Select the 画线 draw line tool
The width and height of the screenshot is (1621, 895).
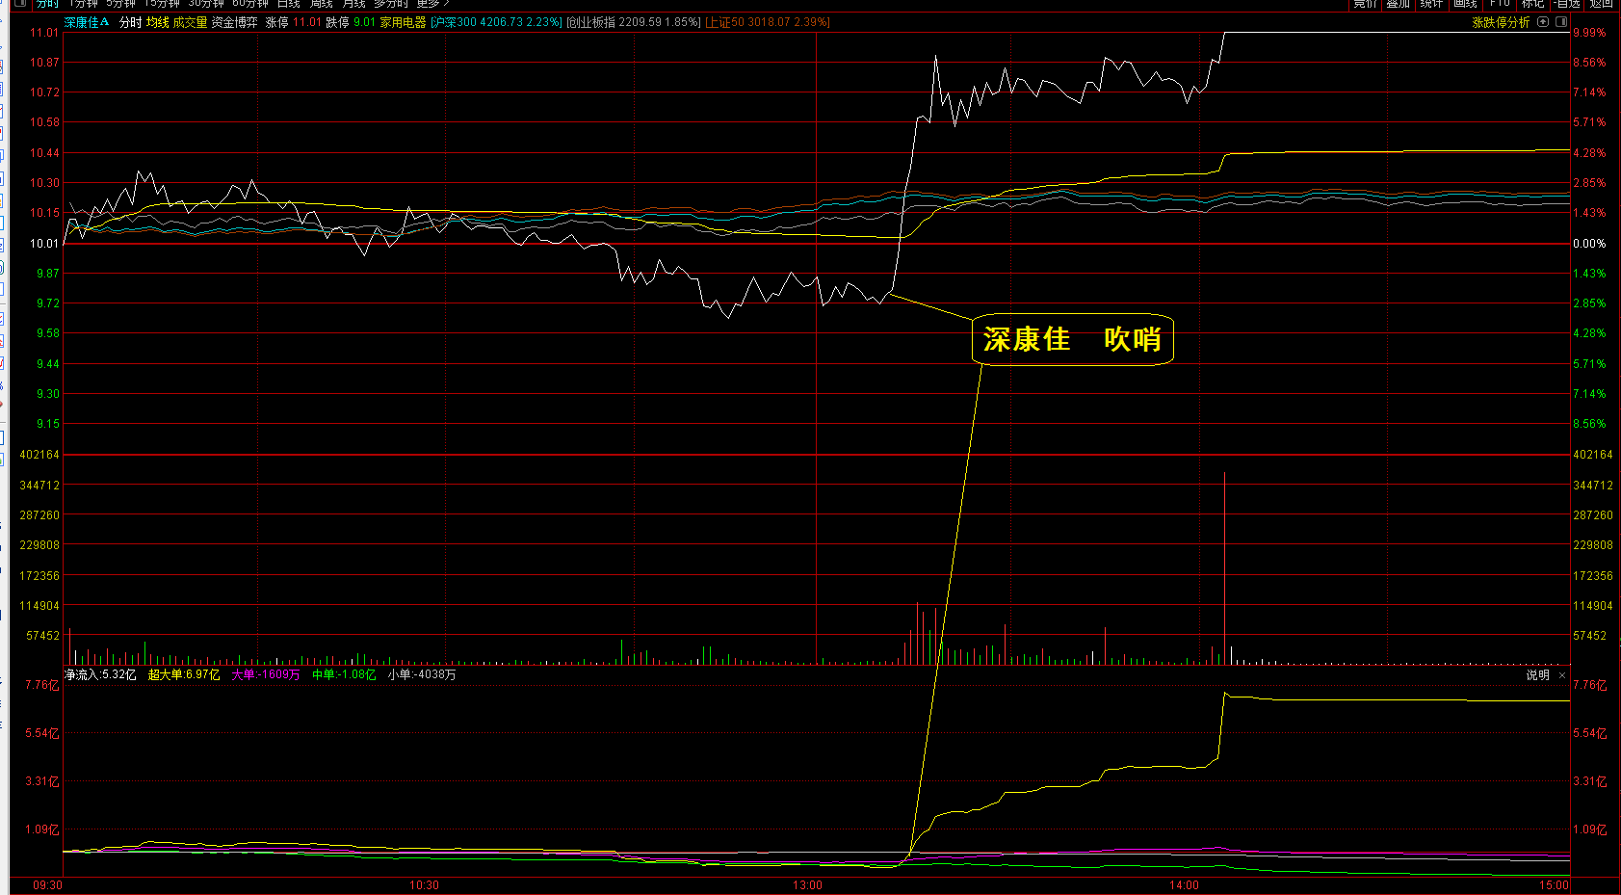(x=1465, y=4)
